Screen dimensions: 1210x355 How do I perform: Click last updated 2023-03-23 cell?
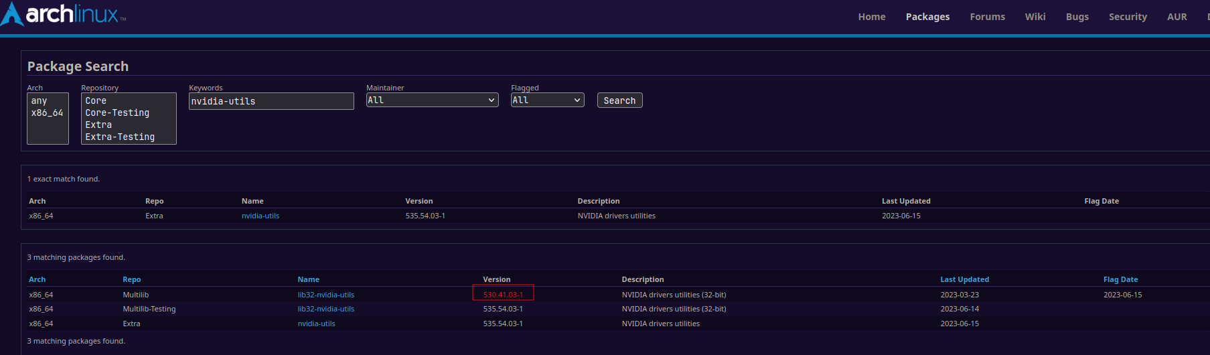pos(960,295)
